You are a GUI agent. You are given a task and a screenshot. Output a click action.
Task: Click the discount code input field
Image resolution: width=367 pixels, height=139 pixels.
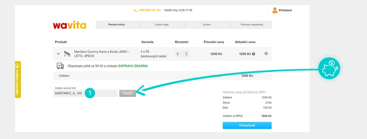click(x=85, y=93)
